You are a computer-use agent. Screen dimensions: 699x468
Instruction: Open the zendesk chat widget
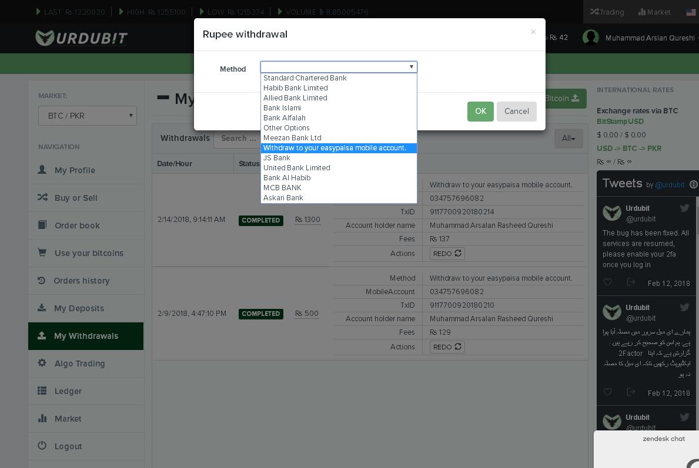[x=647, y=449]
